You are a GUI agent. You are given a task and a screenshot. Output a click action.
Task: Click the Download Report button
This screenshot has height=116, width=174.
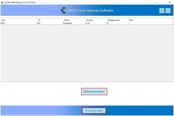pos(94,92)
